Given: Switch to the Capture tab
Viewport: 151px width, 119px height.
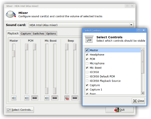Looking at the screenshot, I should pos(26,34).
